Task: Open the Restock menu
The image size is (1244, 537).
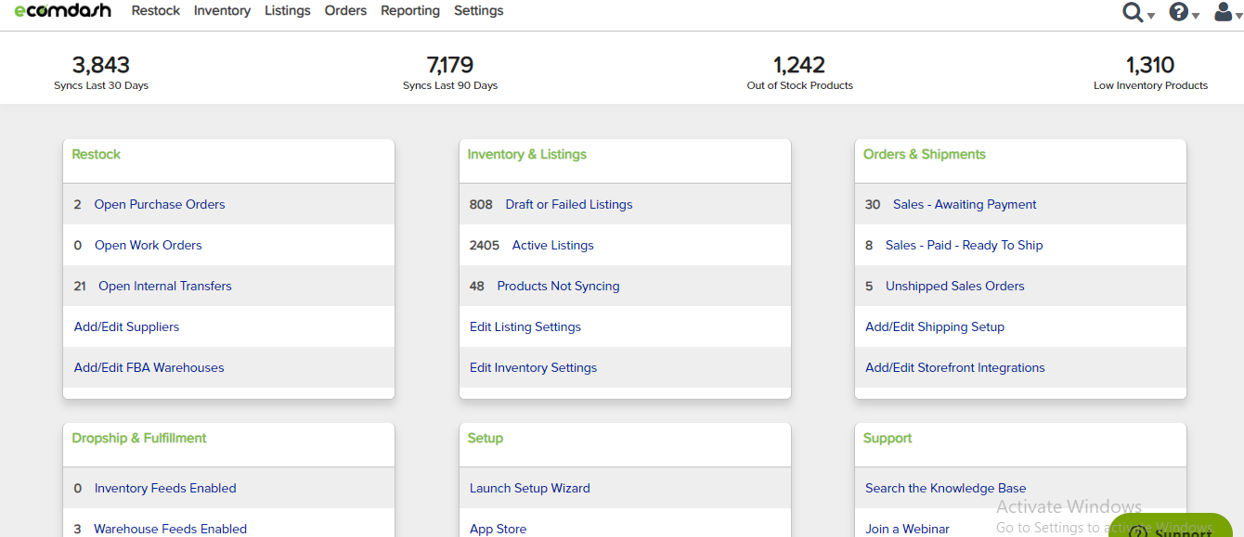Action: pyautogui.click(x=156, y=11)
